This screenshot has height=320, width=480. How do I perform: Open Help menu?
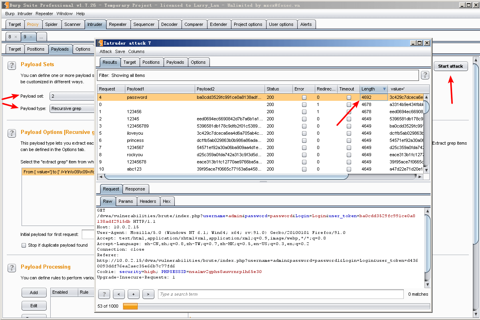pos(81,14)
